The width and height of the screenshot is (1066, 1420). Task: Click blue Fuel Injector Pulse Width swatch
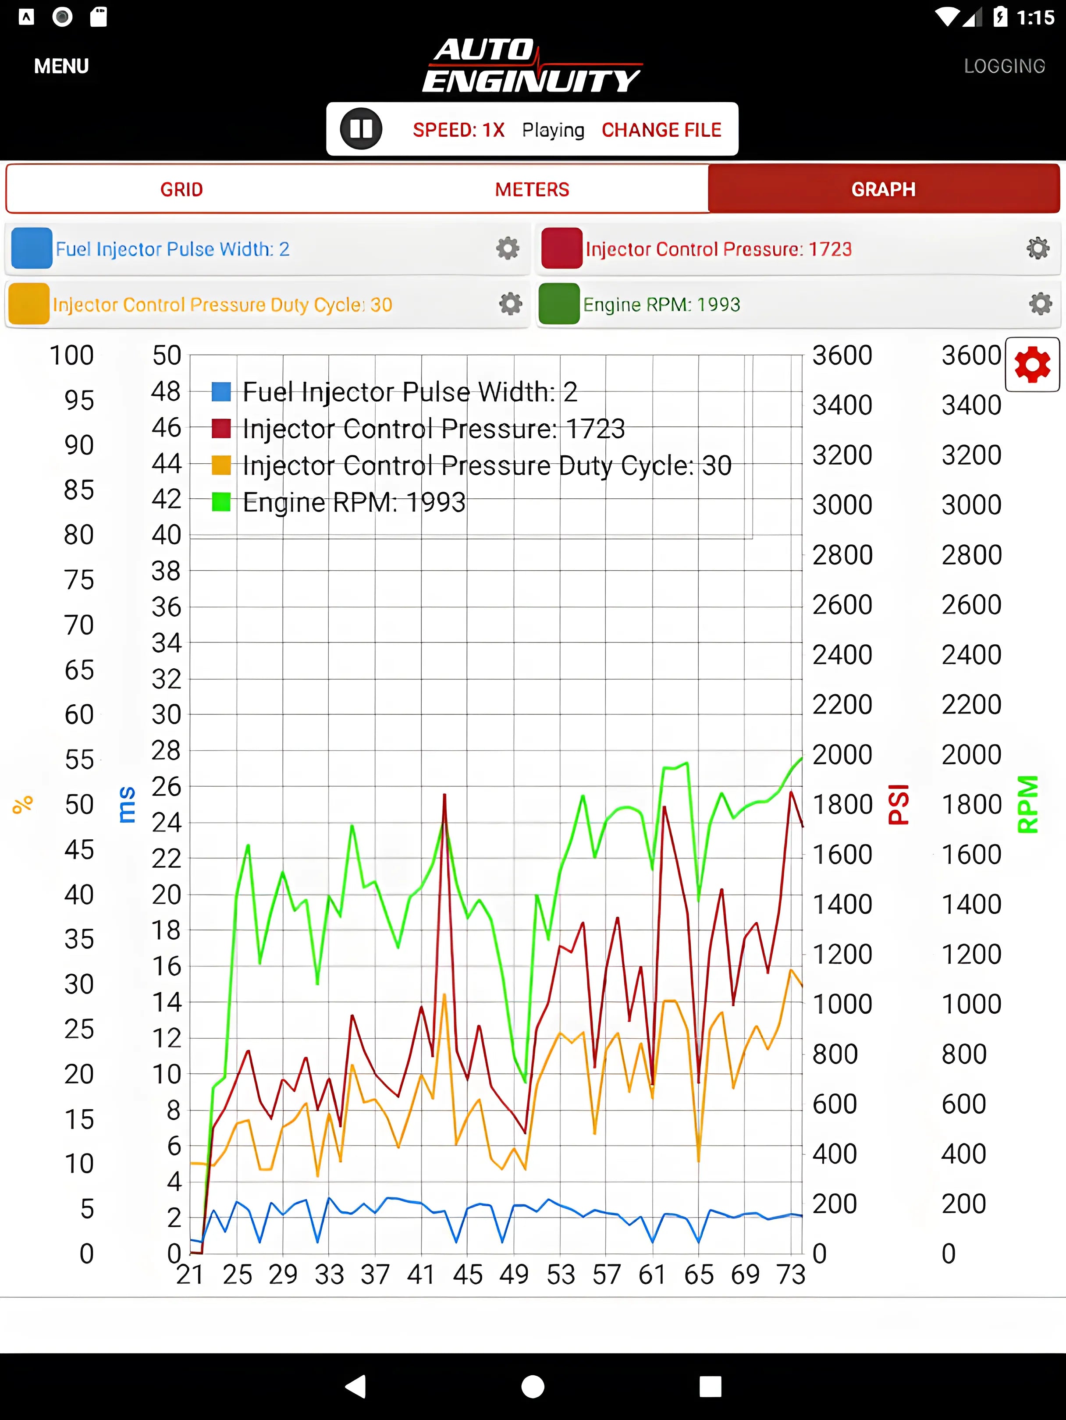tap(32, 248)
